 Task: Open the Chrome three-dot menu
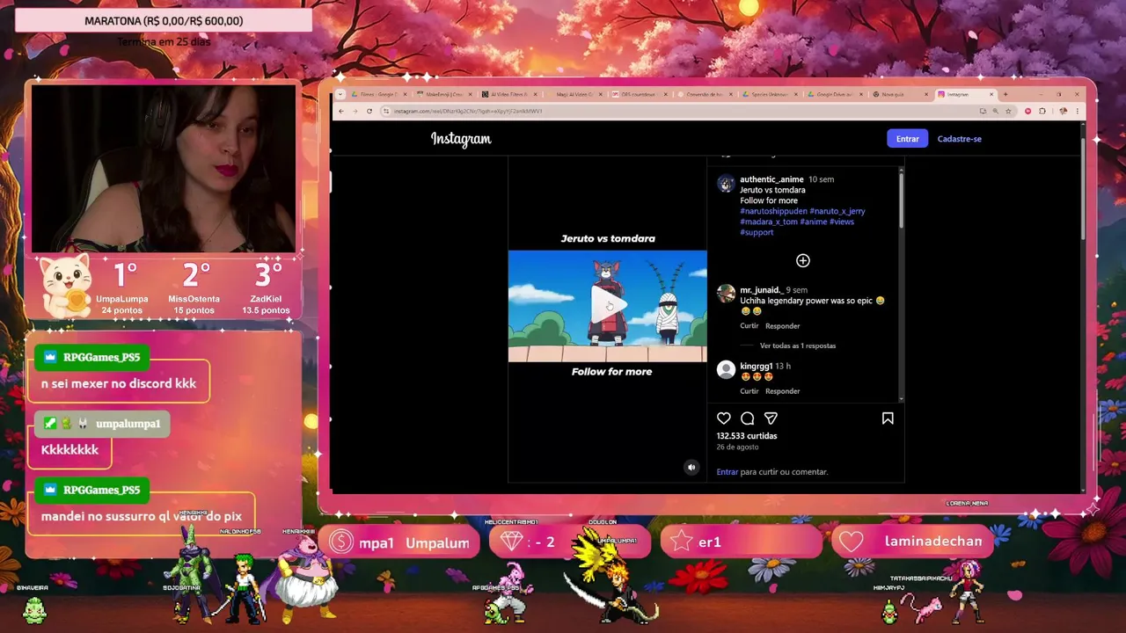1076,111
